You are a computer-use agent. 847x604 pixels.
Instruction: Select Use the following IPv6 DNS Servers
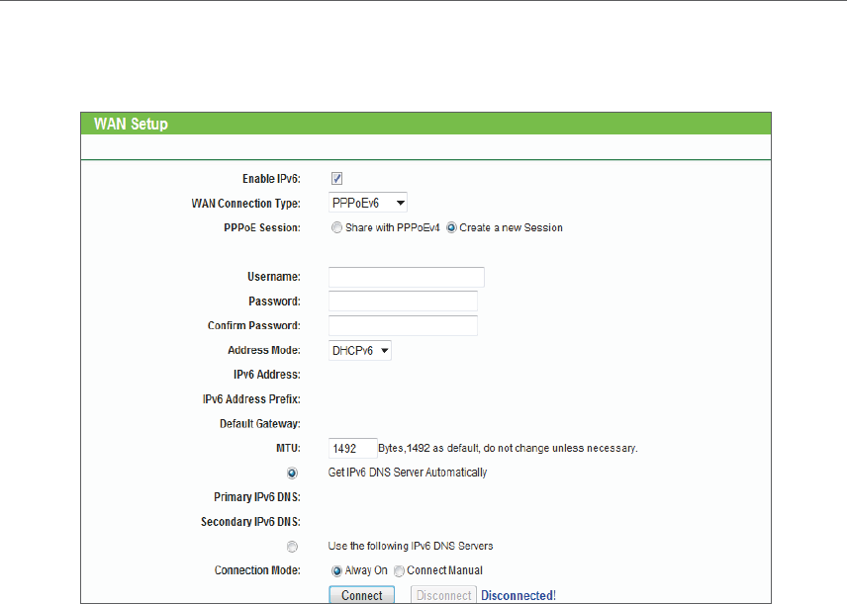click(x=292, y=547)
